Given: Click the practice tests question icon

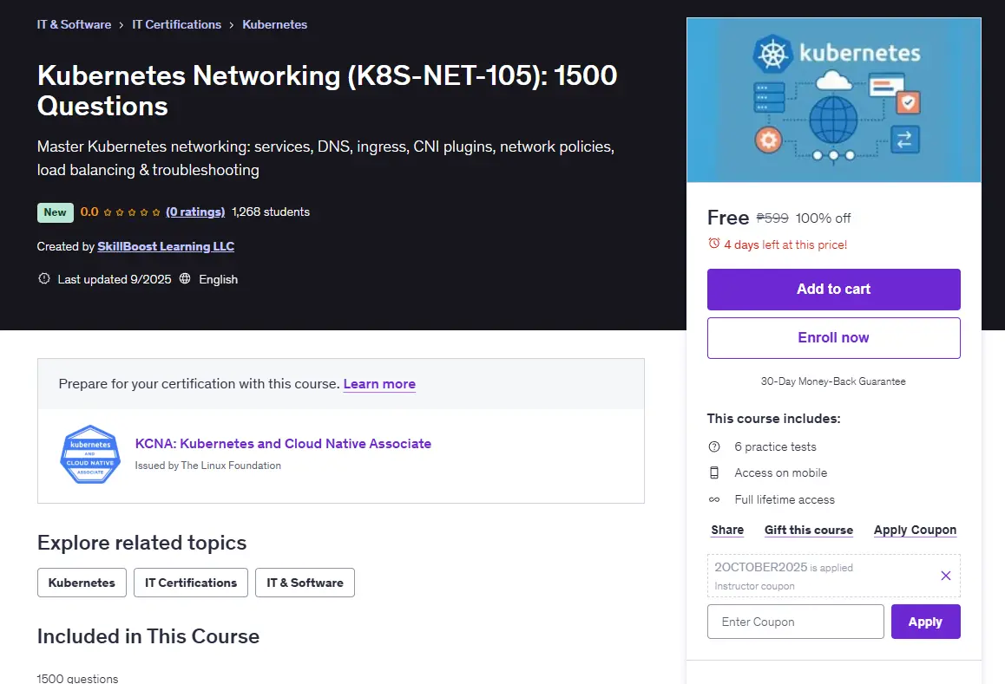Looking at the screenshot, I should click(x=714, y=447).
